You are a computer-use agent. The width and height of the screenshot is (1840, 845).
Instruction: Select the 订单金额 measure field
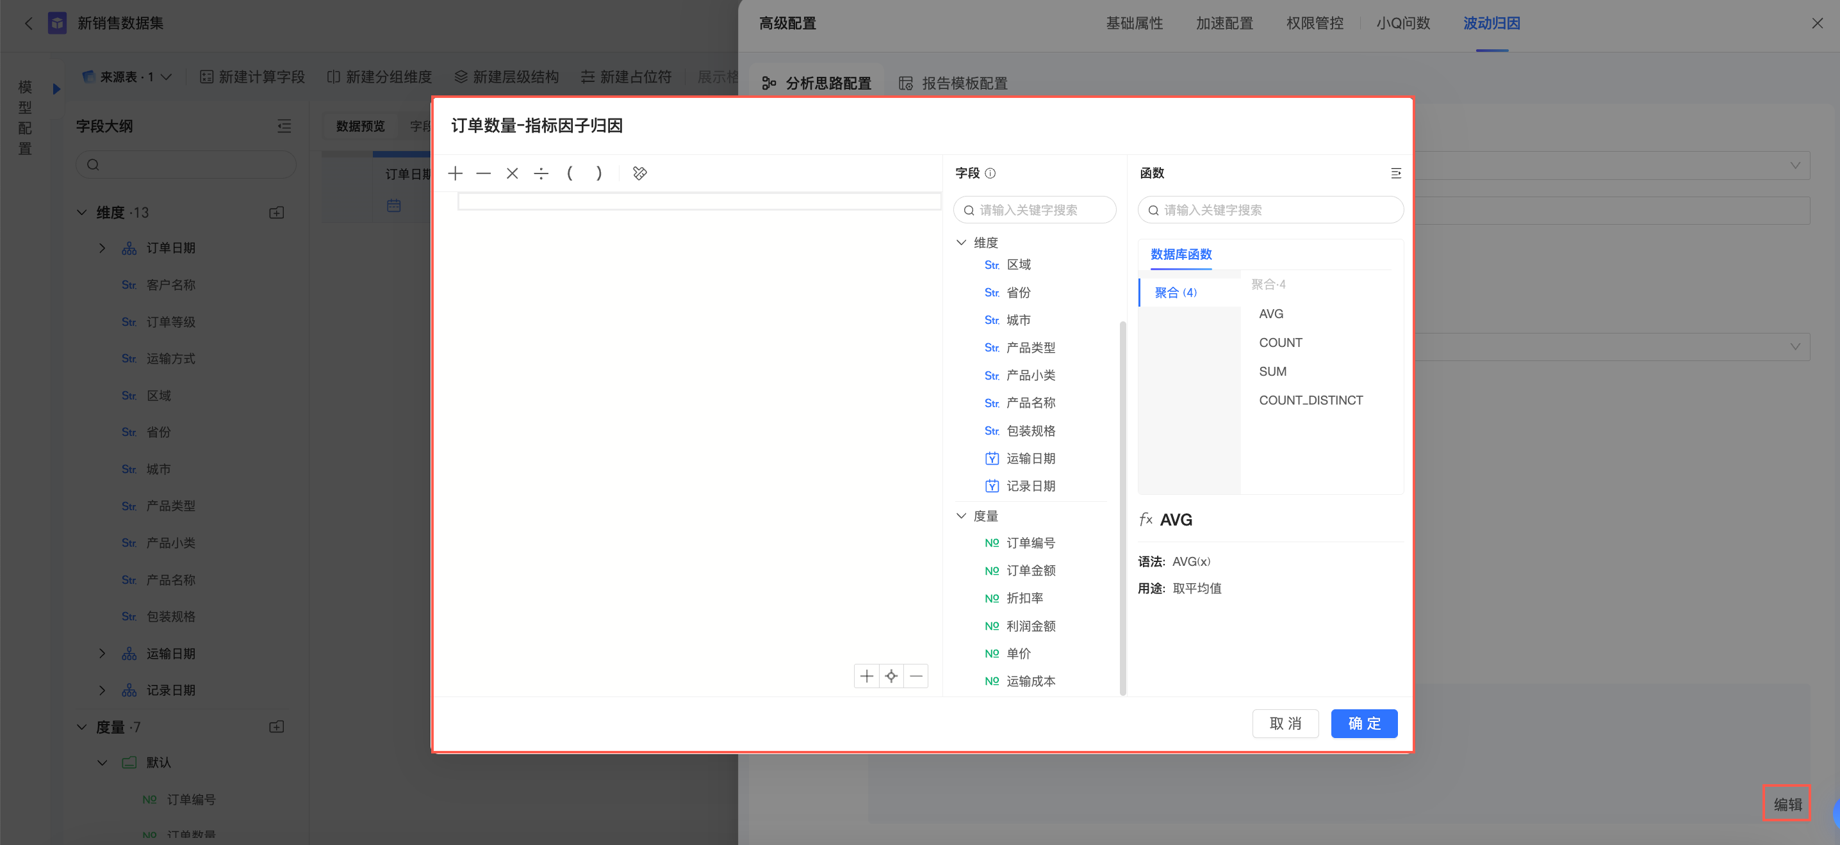point(1030,571)
